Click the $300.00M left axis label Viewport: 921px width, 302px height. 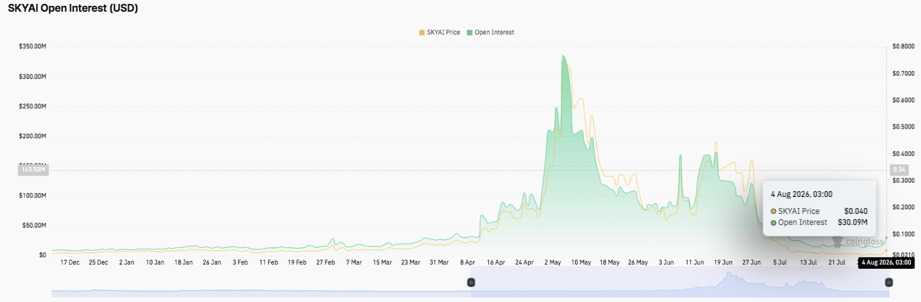[33, 77]
